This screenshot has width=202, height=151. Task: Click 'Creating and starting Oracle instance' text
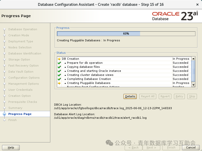coord(94,71)
